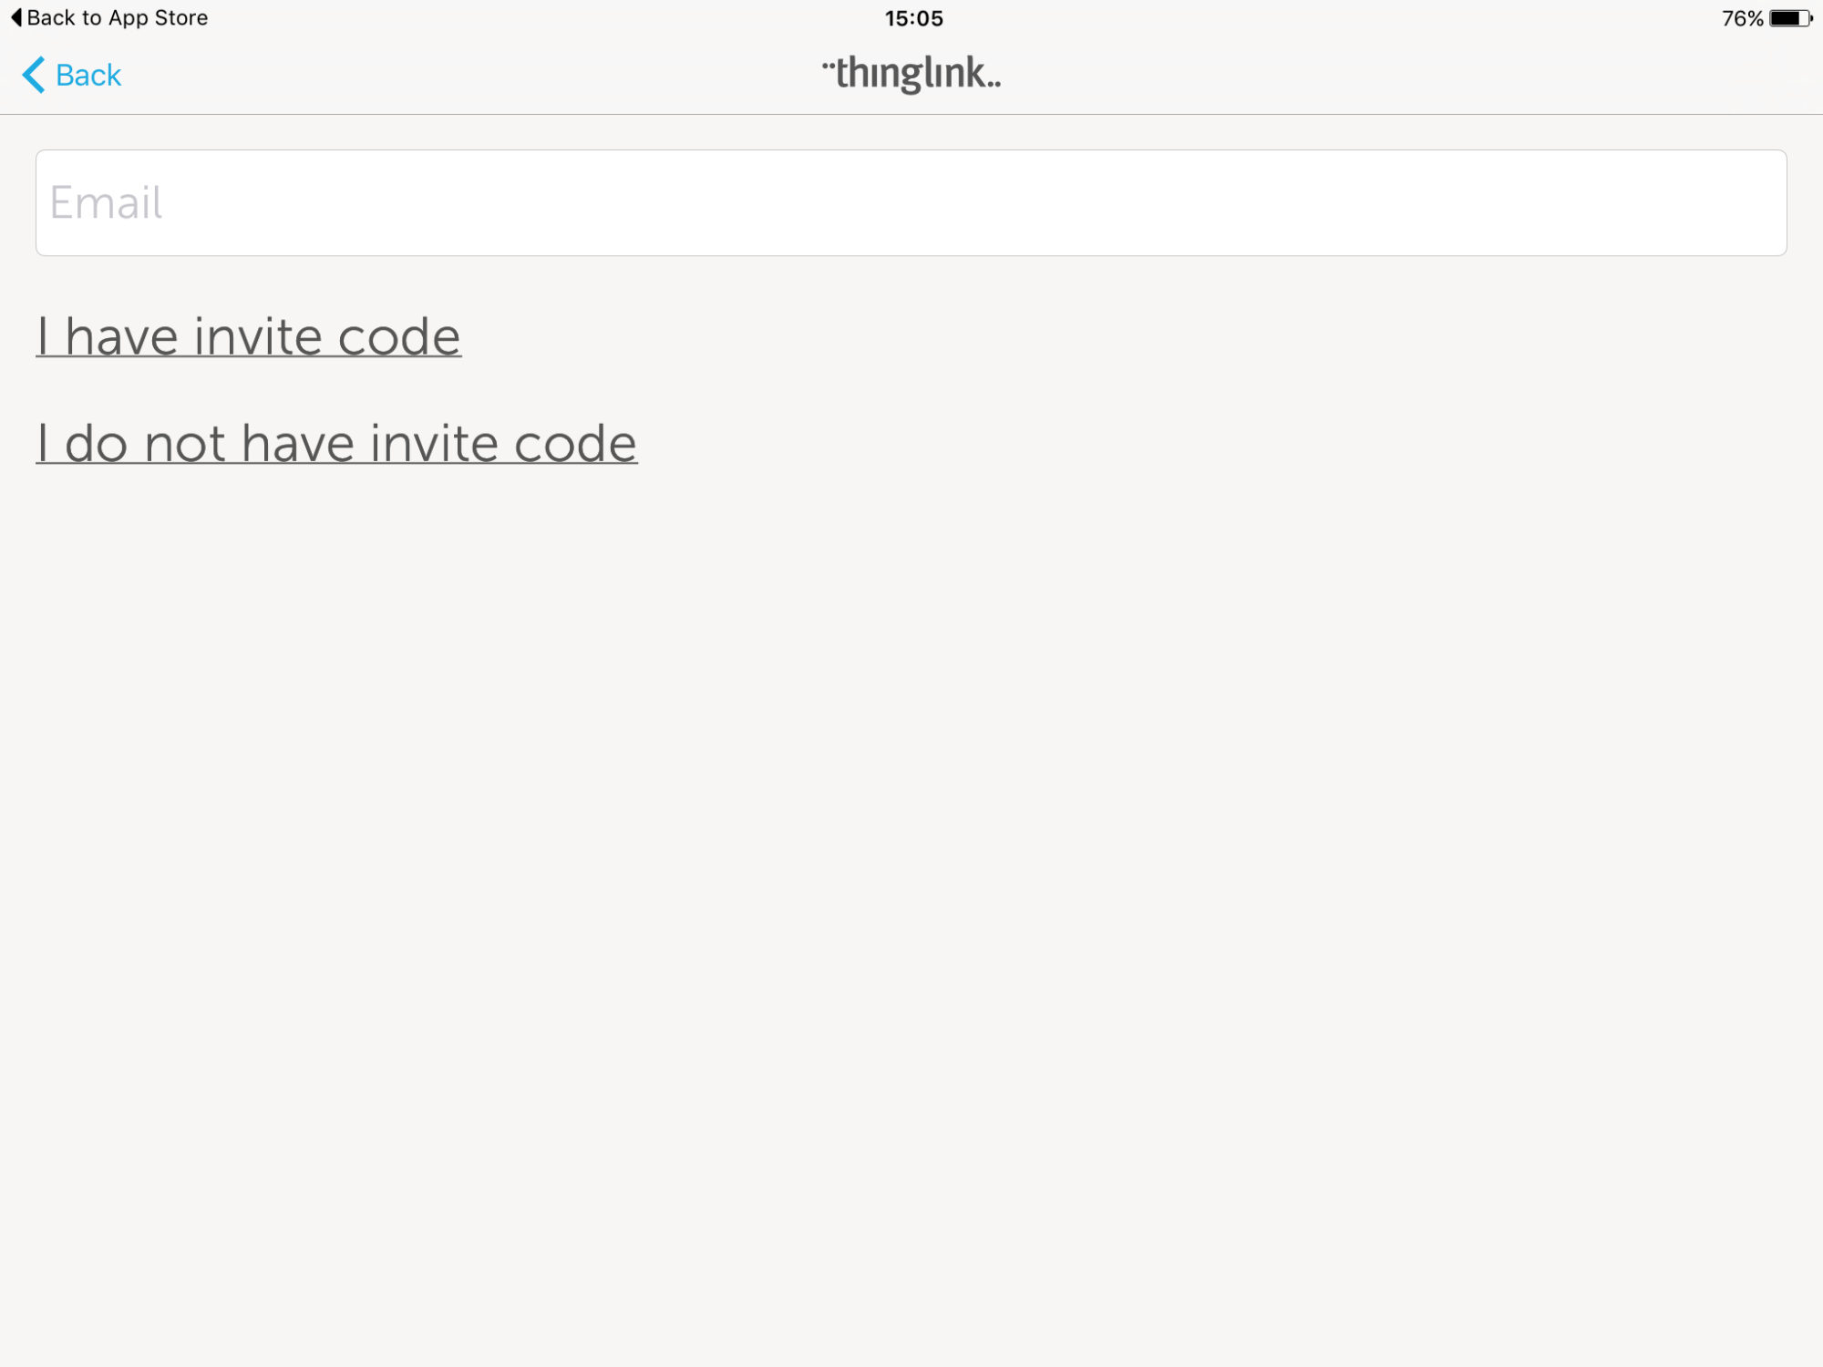Tap the blue Back chevron icon

[x=34, y=75]
